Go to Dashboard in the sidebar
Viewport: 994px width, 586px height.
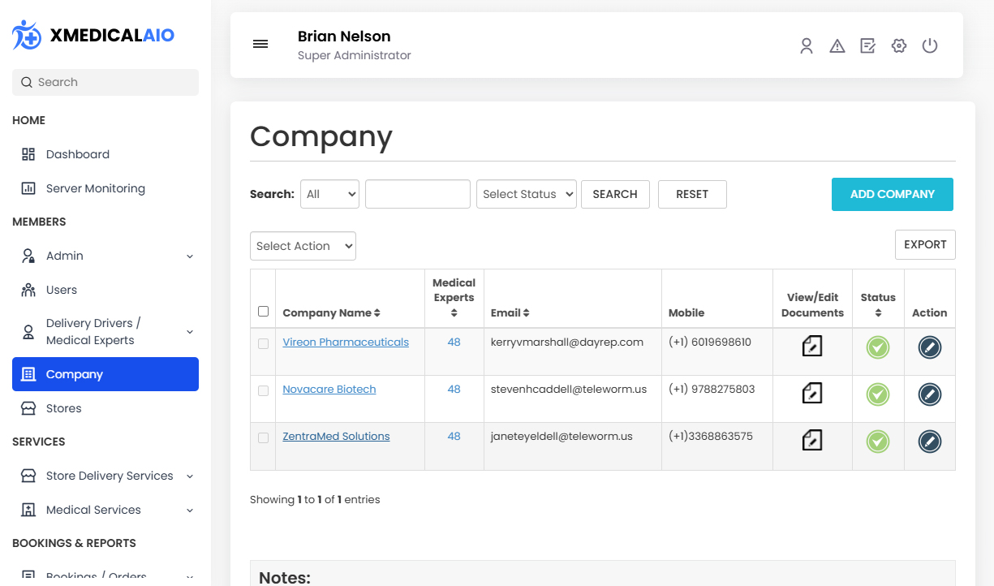pyautogui.click(x=77, y=154)
